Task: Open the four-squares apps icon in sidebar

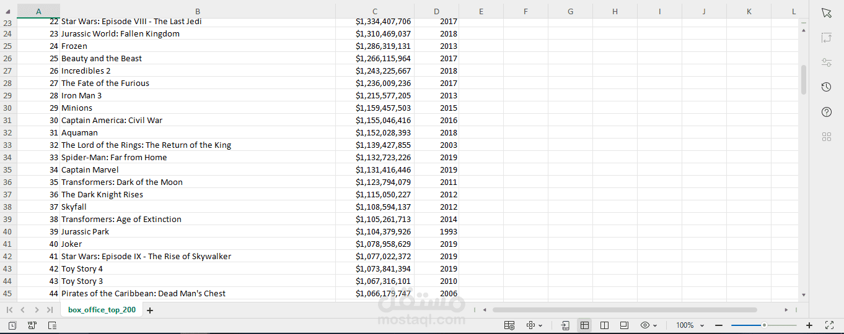Action: [826, 137]
